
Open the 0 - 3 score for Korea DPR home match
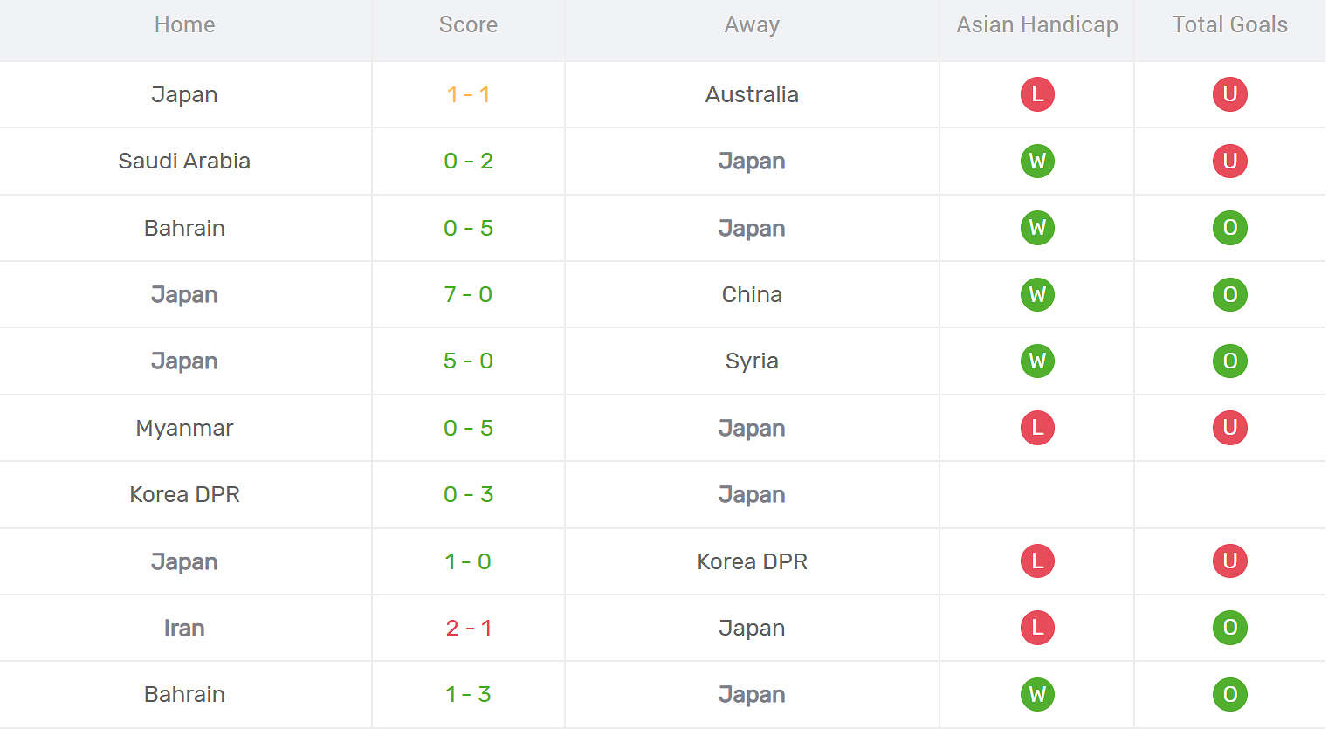click(x=468, y=494)
